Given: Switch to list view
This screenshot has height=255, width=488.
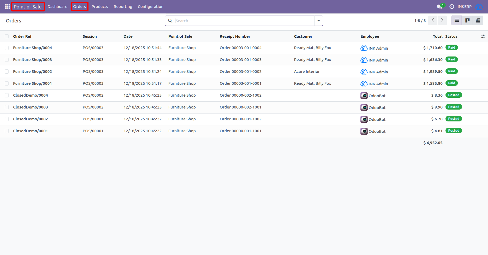Looking at the screenshot, I should (x=457, y=21).
